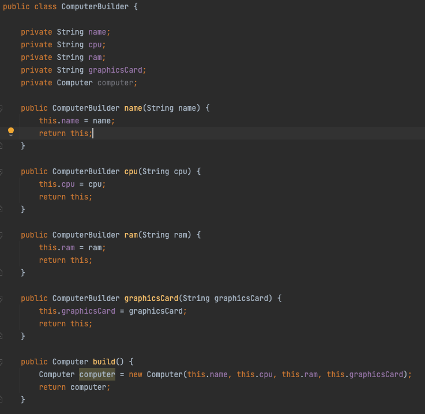
Task: Click 'return this;' inside the graphicsCard method
Action: click(x=66, y=323)
